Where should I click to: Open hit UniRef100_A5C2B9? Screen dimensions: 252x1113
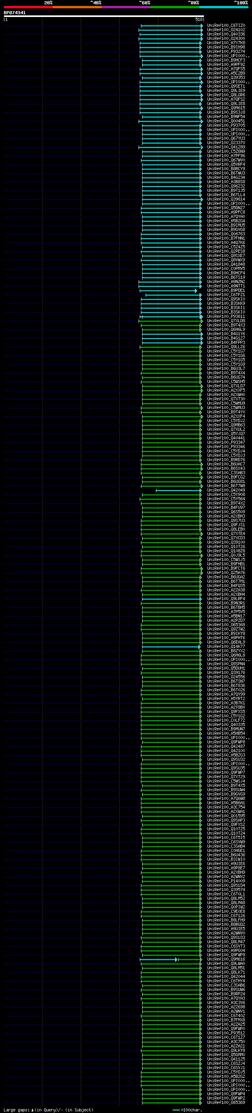click(x=226, y=73)
